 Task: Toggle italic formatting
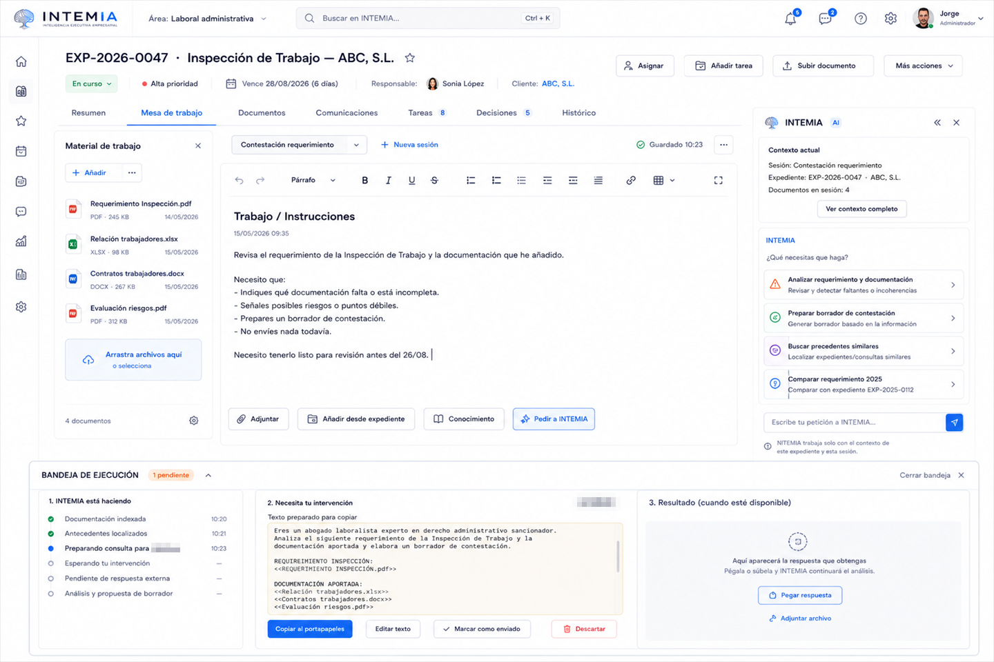pos(389,181)
